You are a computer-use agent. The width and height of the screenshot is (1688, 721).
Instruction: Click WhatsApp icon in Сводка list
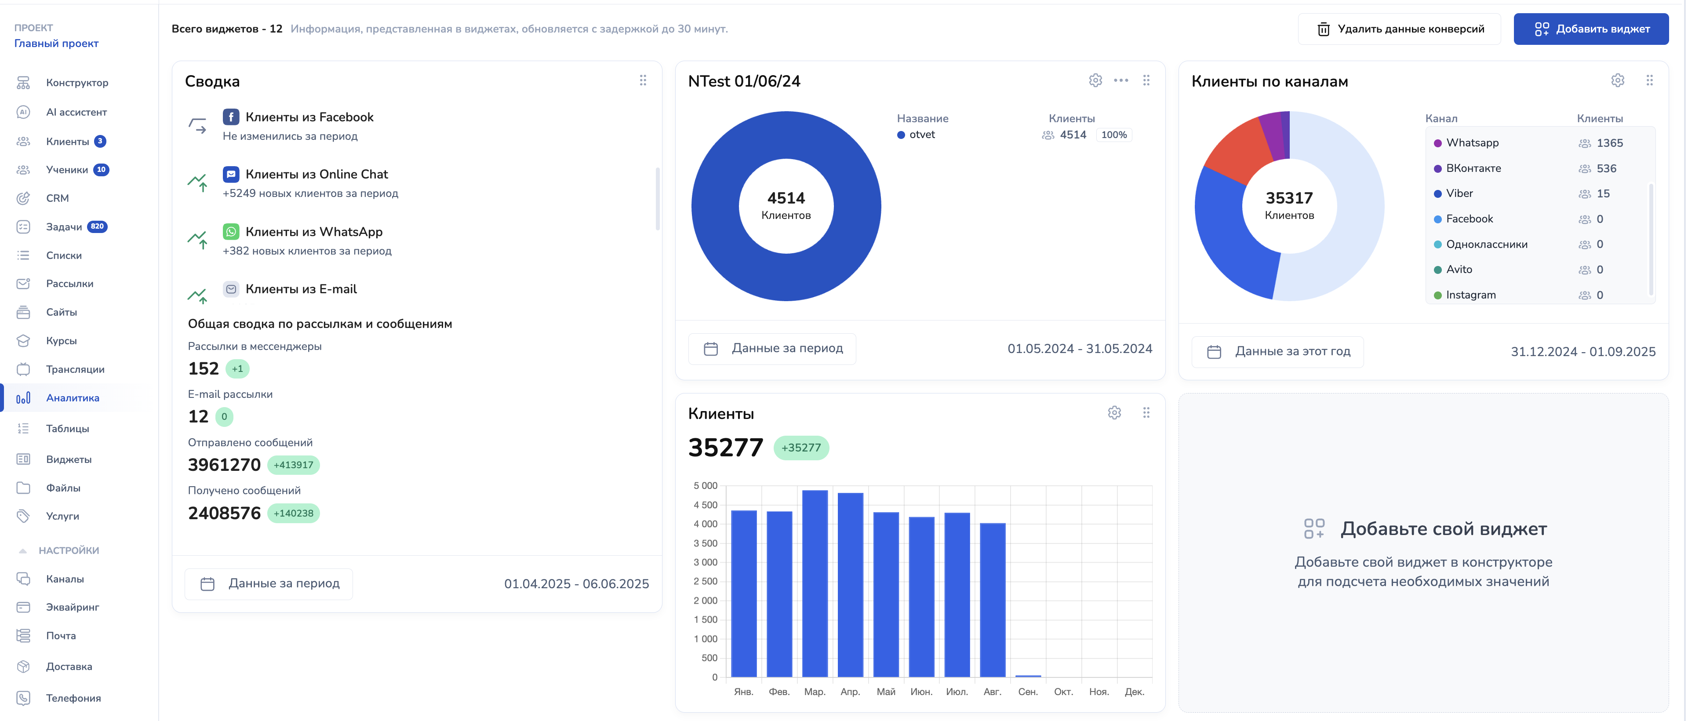tap(231, 231)
